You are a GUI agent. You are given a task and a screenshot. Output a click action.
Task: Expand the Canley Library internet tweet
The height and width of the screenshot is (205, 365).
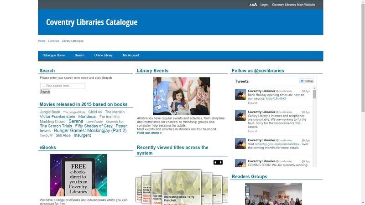tap(252, 131)
